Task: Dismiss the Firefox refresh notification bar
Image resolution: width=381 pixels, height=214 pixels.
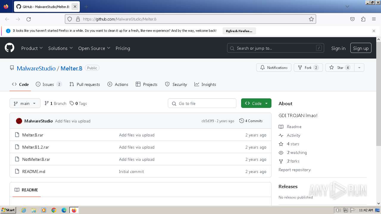Action: coord(374,31)
